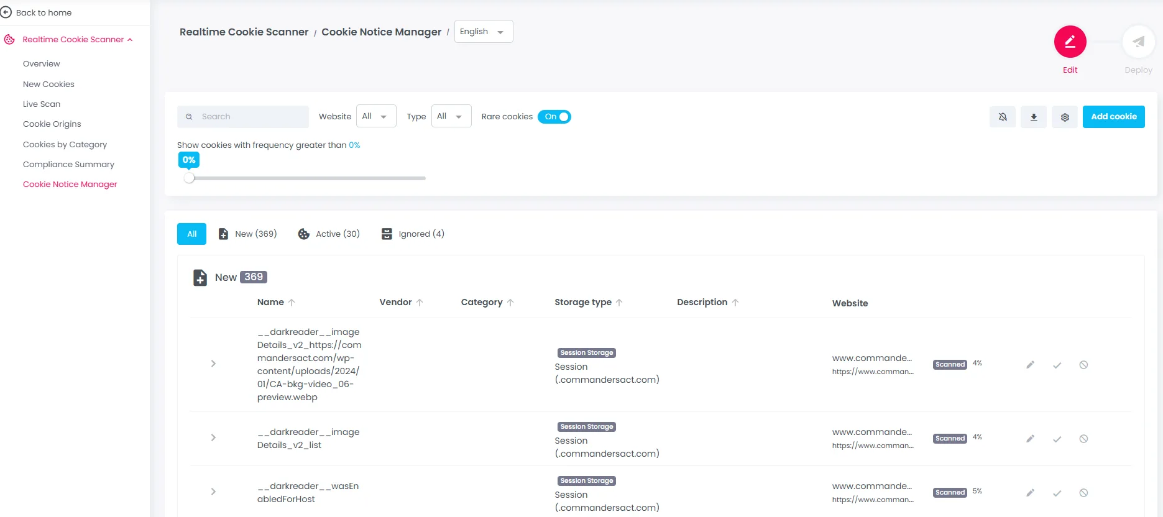Click the frequency slider handle
The width and height of the screenshot is (1163, 517).
click(x=190, y=178)
